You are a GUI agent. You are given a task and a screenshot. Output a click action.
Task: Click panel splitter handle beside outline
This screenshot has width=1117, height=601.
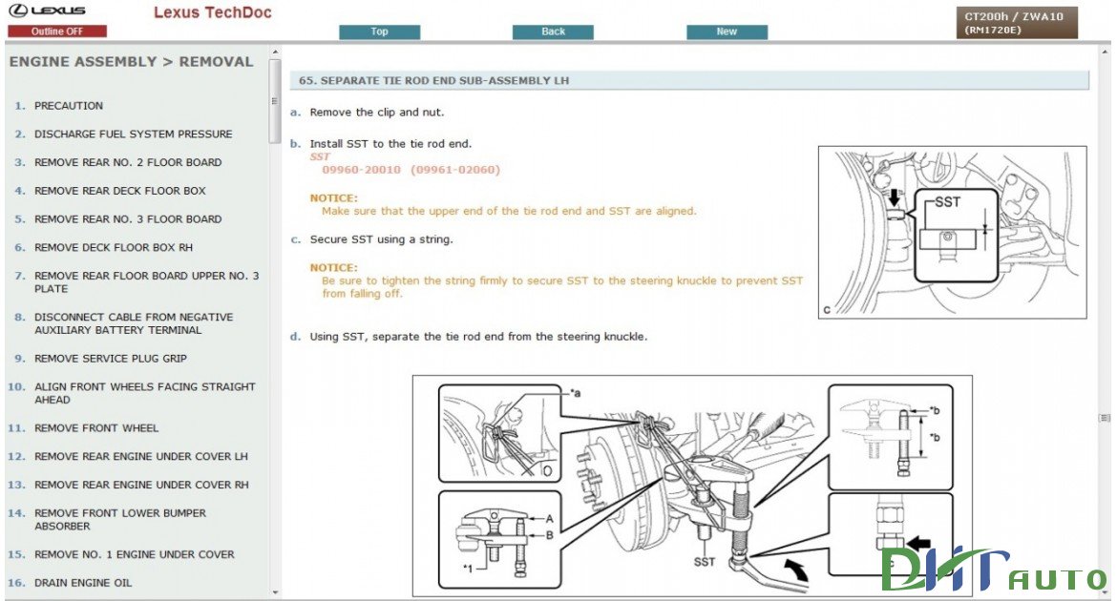click(x=274, y=101)
